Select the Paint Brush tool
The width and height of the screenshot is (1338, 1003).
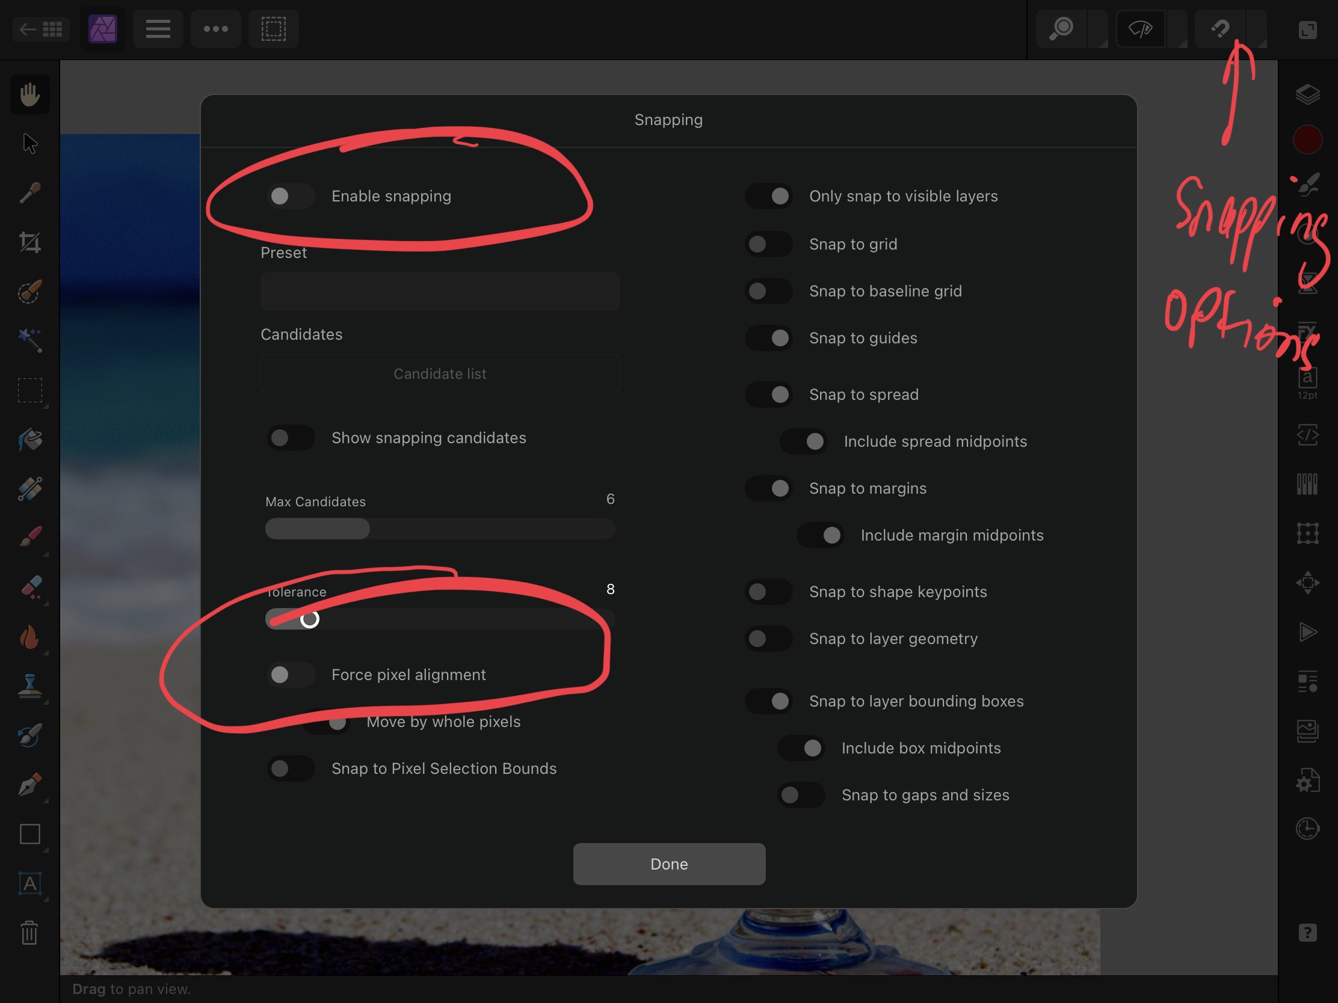coord(29,537)
